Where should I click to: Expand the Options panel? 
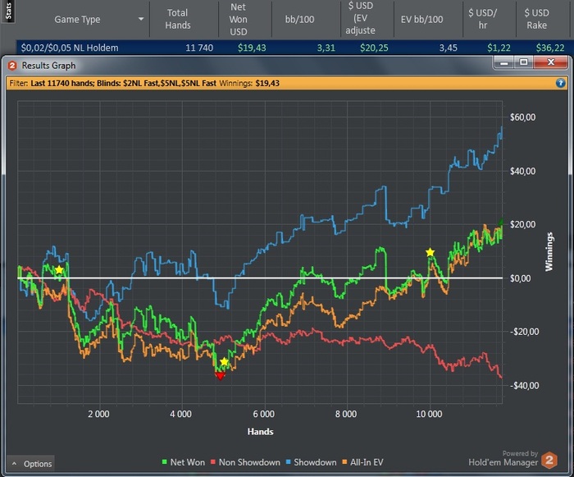pyautogui.click(x=31, y=464)
